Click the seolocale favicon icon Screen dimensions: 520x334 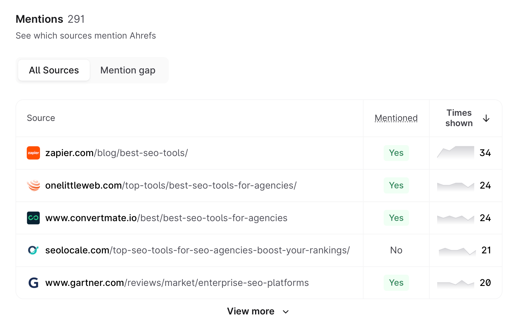pyautogui.click(x=33, y=250)
